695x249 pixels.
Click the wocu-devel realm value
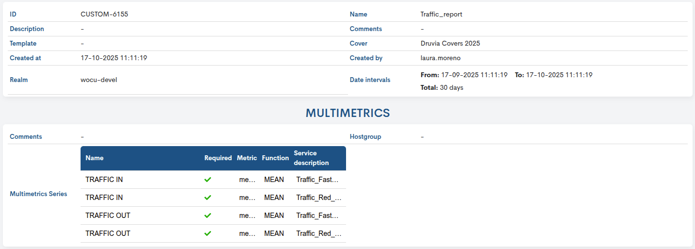point(99,80)
